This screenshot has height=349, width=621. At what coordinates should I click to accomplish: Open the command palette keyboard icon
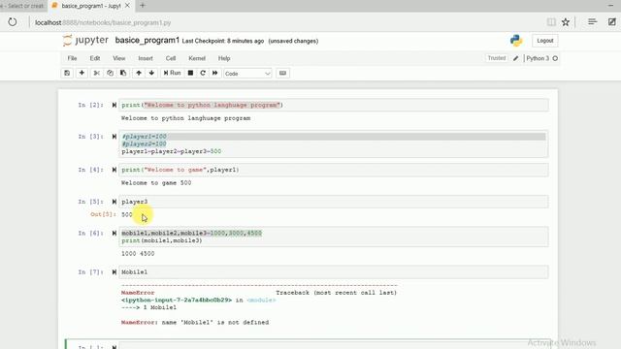pos(282,74)
